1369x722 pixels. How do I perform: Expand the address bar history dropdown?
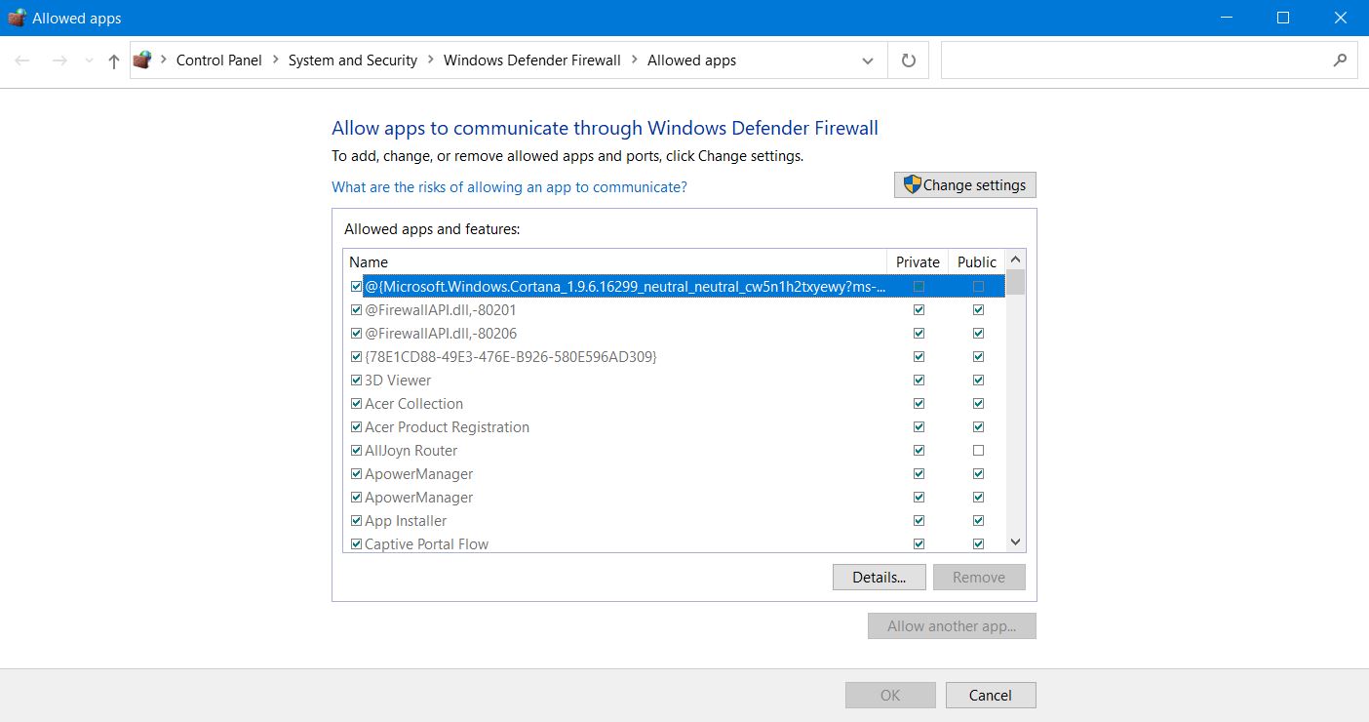pos(868,60)
